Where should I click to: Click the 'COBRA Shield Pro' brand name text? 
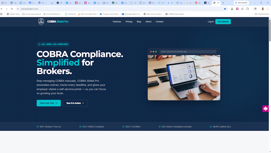click(58, 22)
